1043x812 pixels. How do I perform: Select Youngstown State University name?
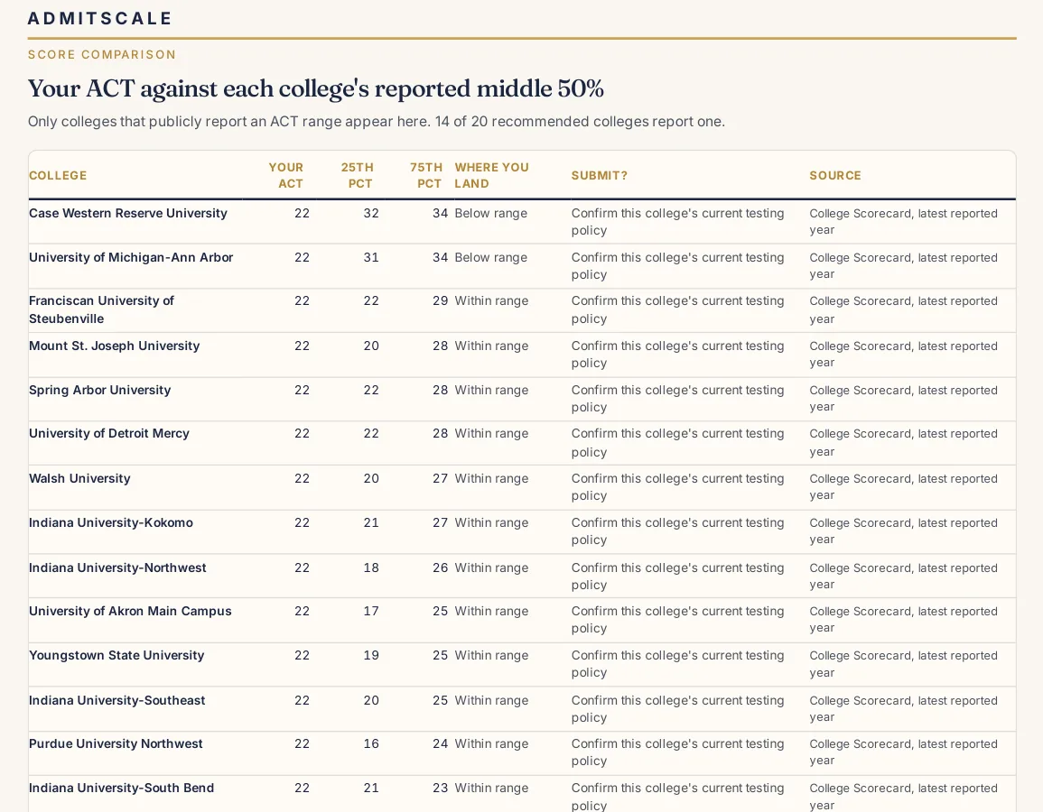(x=116, y=655)
